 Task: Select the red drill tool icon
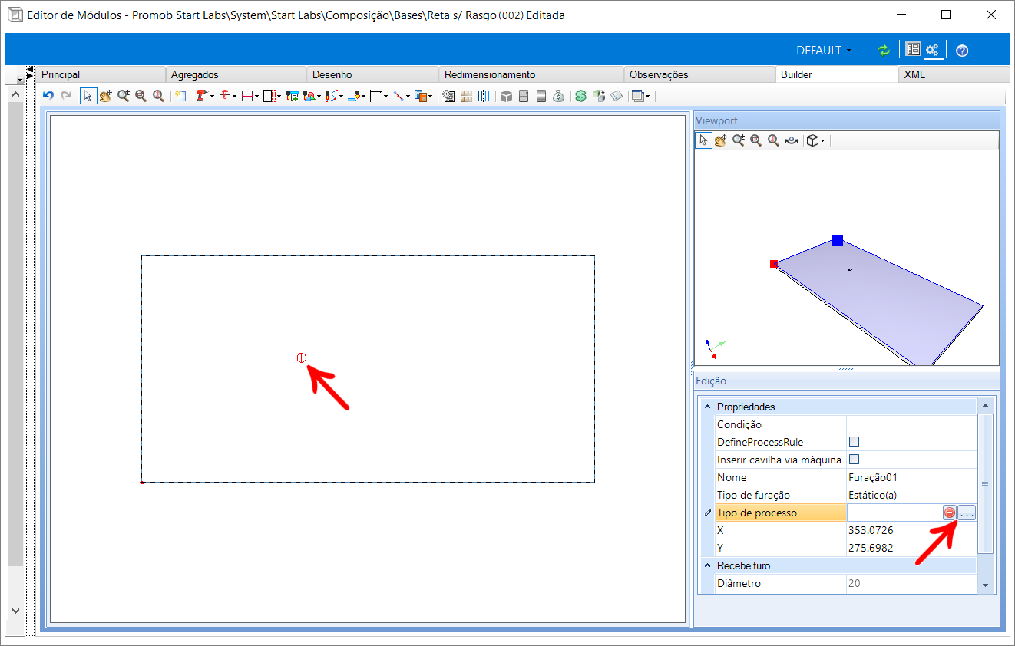pyautogui.click(x=201, y=96)
